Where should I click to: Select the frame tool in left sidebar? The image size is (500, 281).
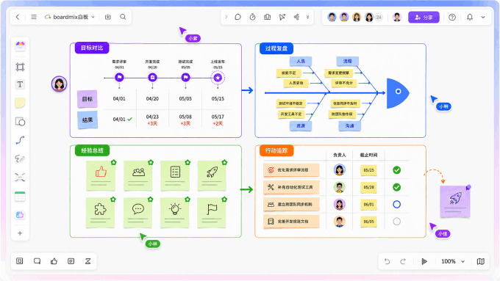pos(20,67)
